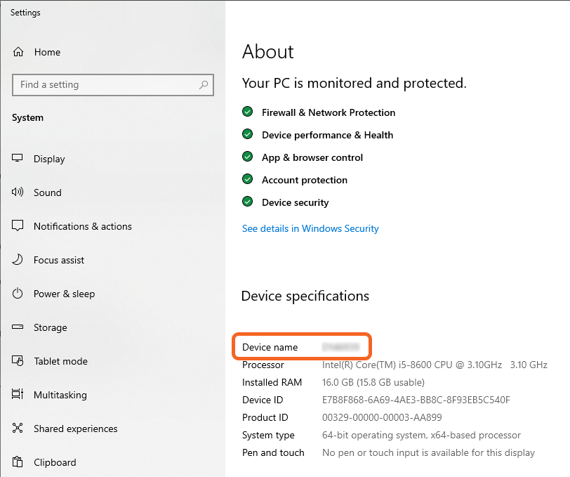Select the Sound speaker icon
The width and height of the screenshot is (570, 477).
18,192
